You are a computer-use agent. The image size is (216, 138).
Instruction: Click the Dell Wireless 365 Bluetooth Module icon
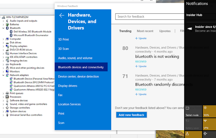[x=11, y=32]
